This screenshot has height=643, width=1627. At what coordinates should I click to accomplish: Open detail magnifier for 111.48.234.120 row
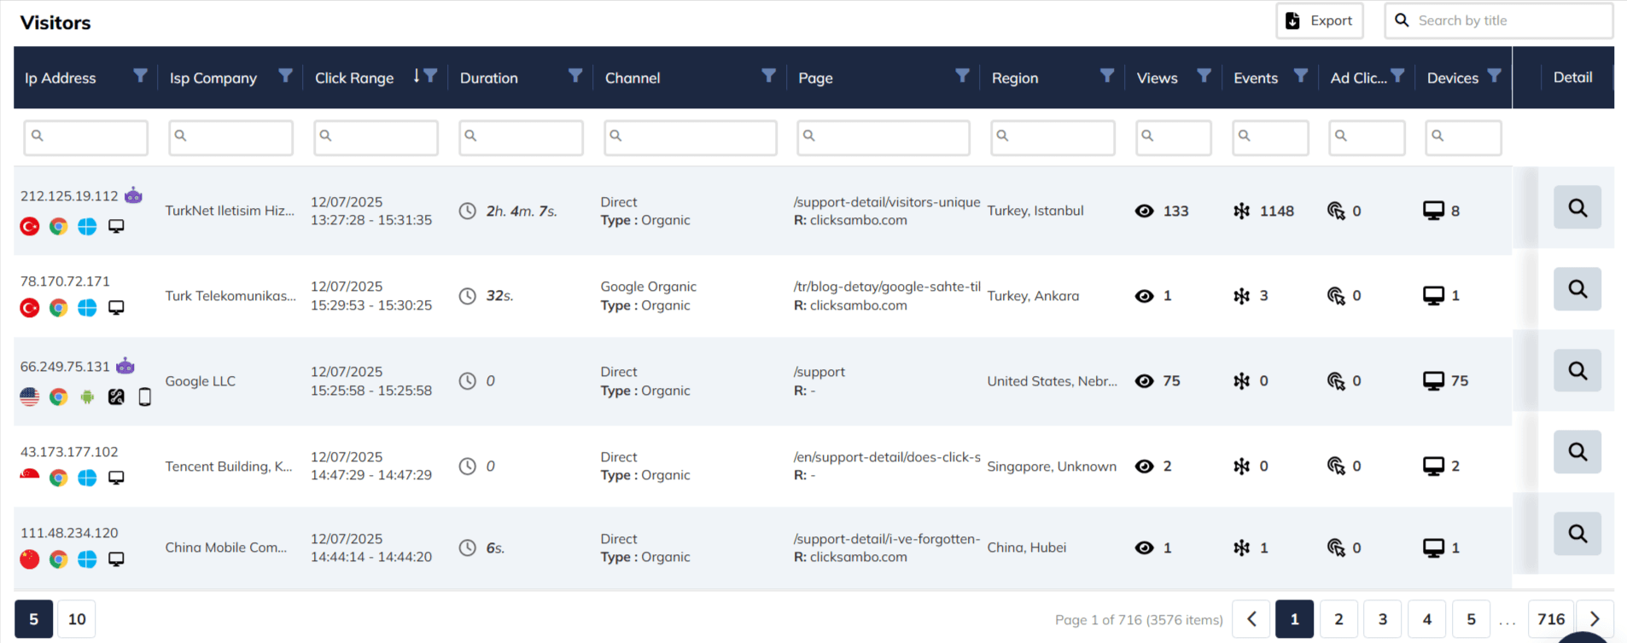tap(1577, 534)
